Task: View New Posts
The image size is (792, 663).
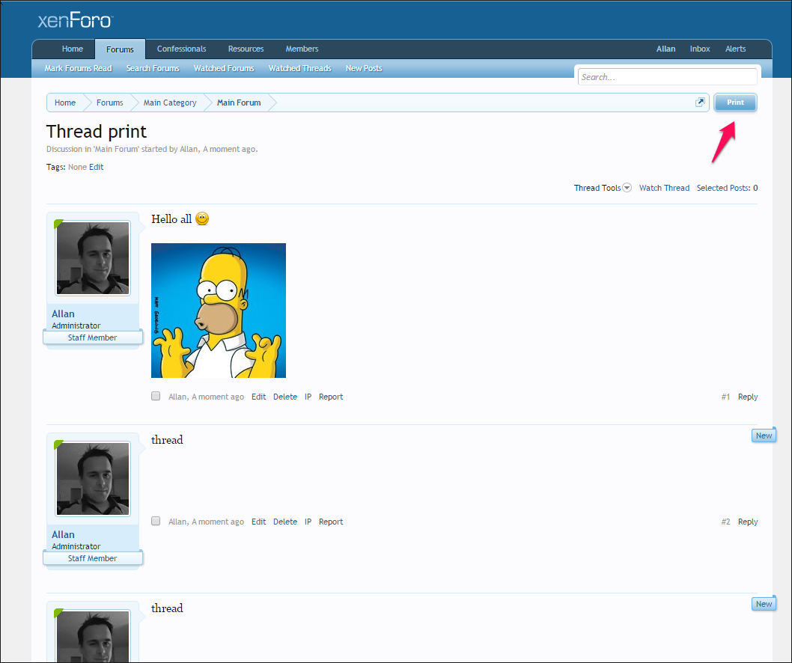Action: coord(364,68)
